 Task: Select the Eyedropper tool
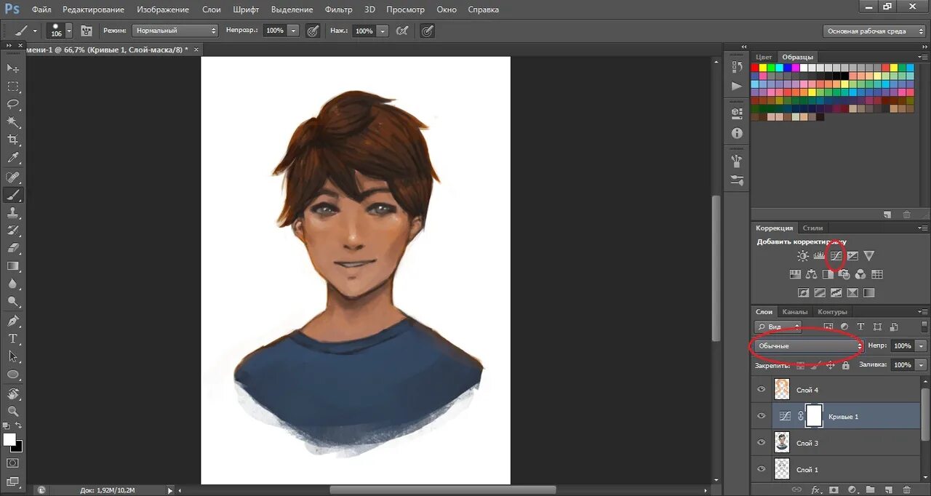[13, 158]
